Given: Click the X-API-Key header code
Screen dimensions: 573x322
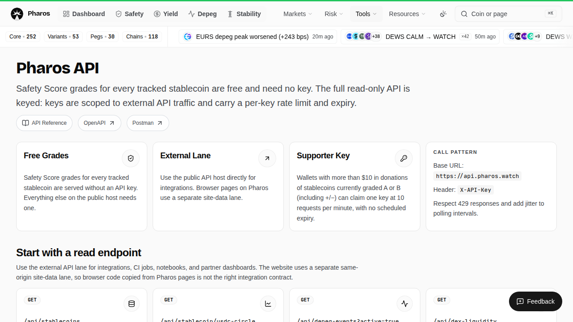Looking at the screenshot, I should pos(475,190).
